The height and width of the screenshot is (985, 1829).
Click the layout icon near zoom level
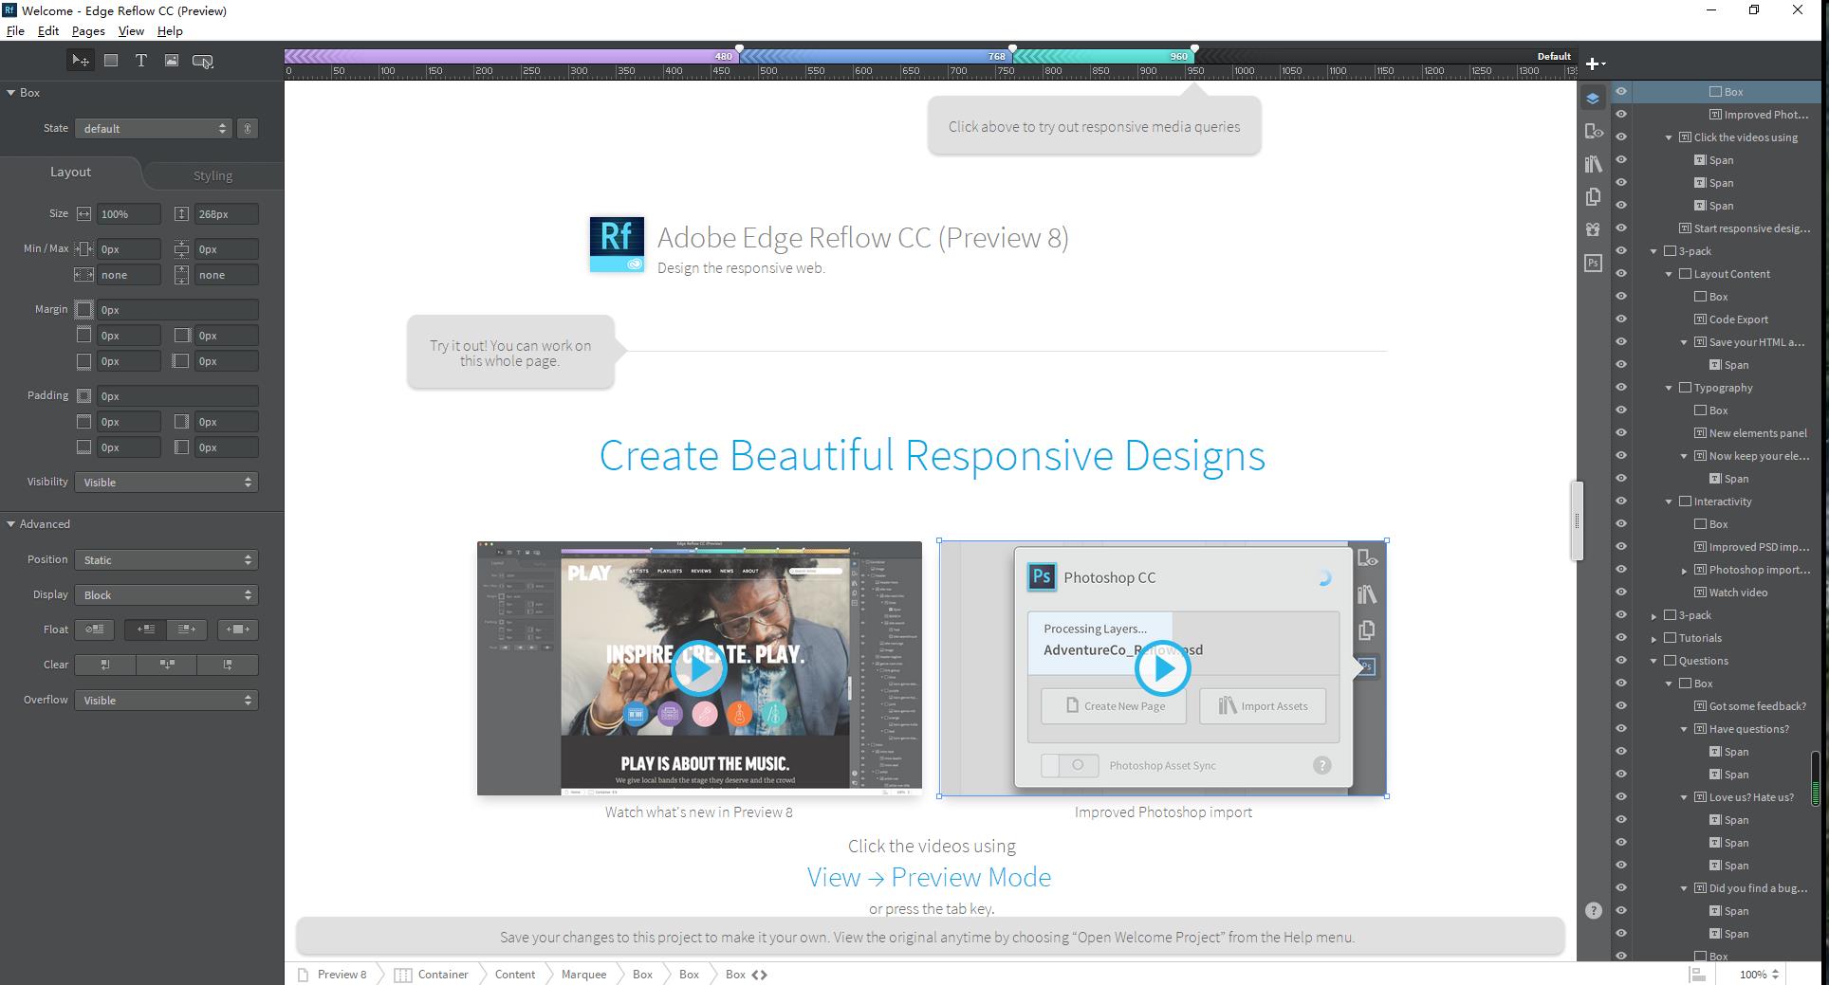(1697, 974)
